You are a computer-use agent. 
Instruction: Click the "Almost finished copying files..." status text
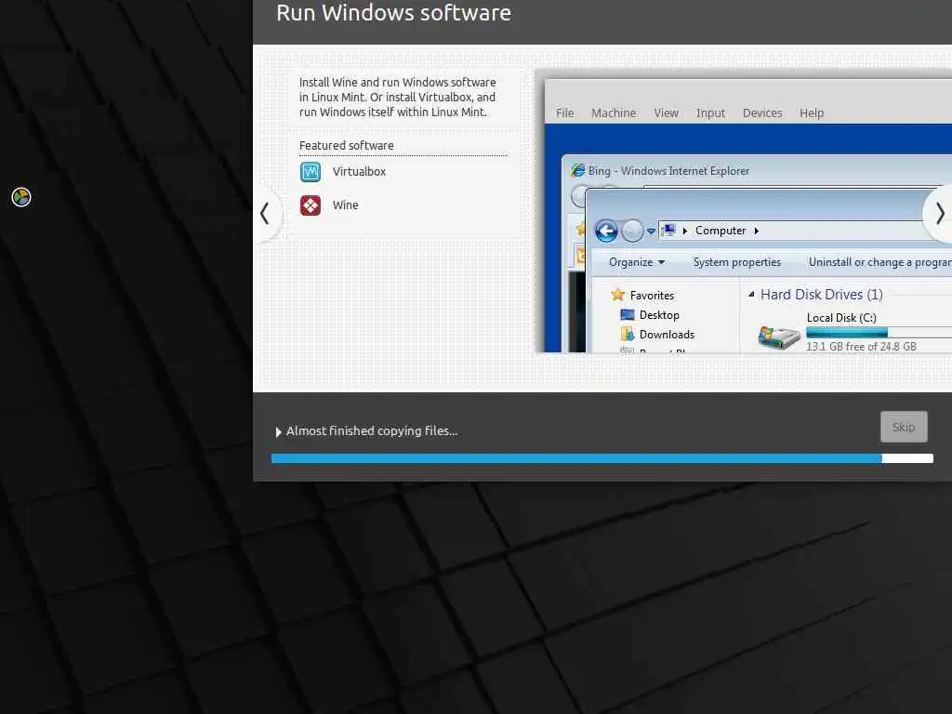pyautogui.click(x=372, y=431)
